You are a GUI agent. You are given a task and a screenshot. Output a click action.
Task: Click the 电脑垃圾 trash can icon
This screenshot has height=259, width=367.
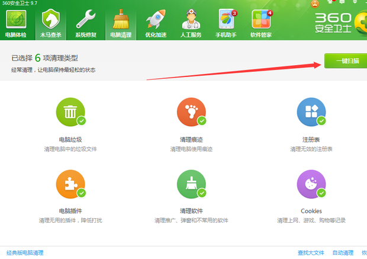[x=70, y=112]
